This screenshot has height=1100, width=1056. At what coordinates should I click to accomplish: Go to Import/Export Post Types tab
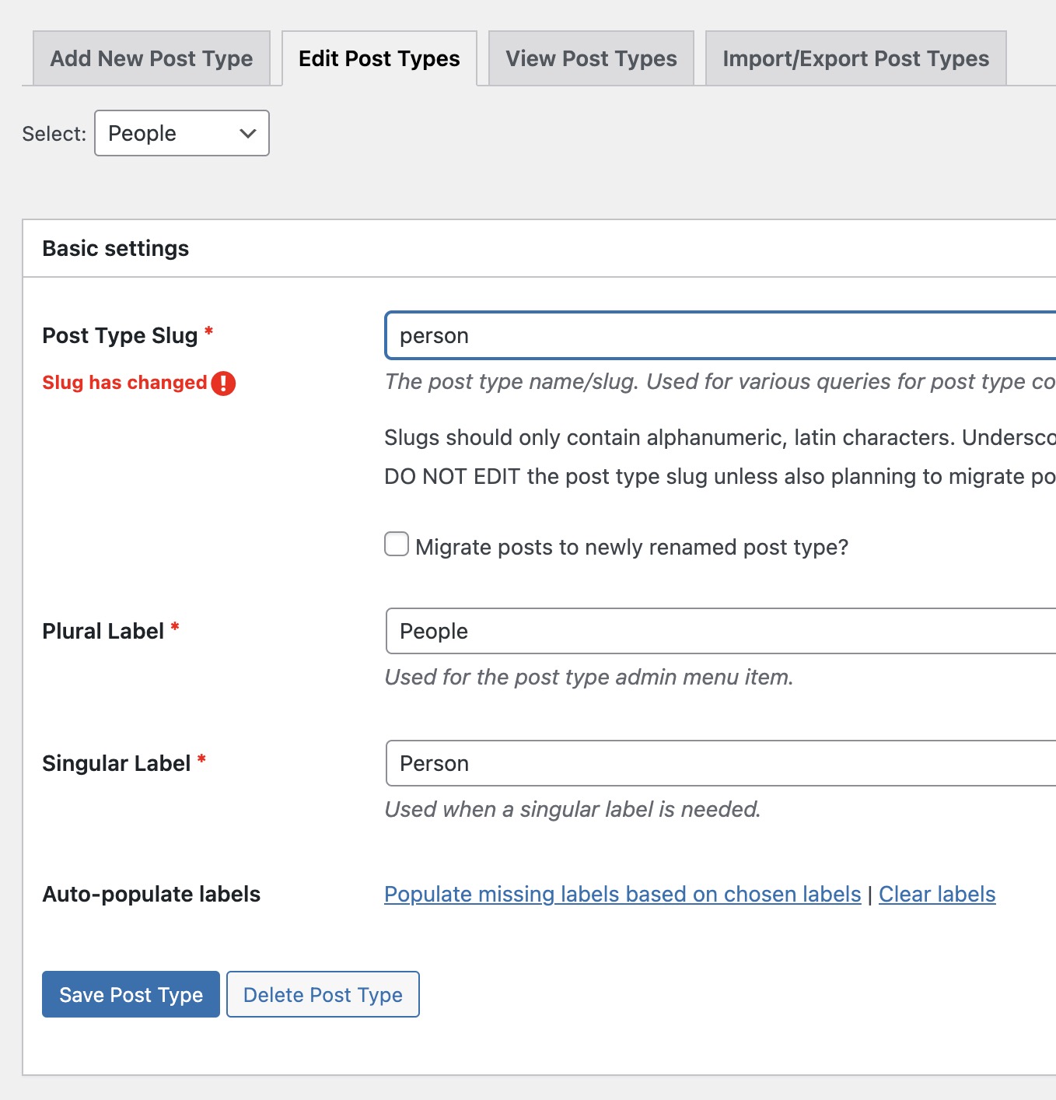pyautogui.click(x=855, y=58)
